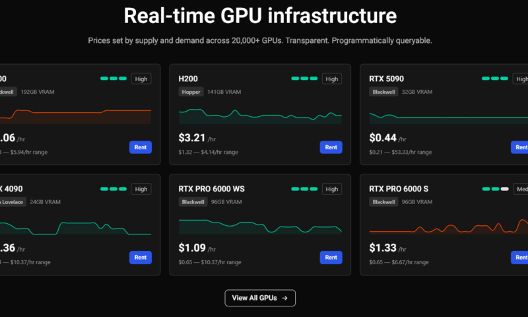Click the 32GB VRAM label
528x317 pixels.
417,92
